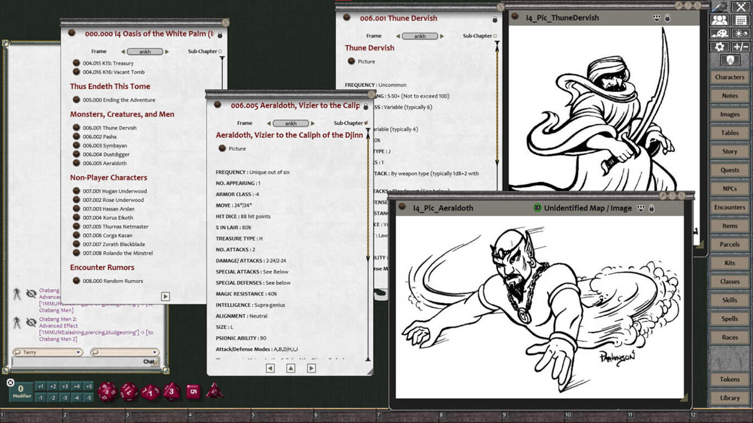This screenshot has width=753, height=423.
Task: Toggle the lock on I4_Pic_ThuneDervish window
Action: (667, 18)
